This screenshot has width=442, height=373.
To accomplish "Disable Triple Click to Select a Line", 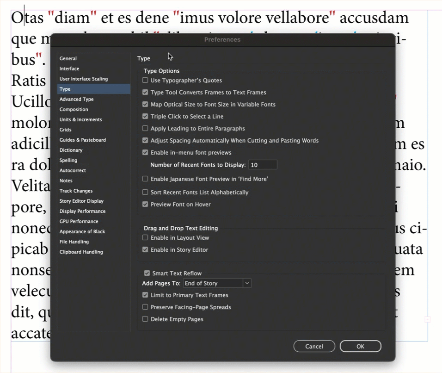I will (145, 116).
